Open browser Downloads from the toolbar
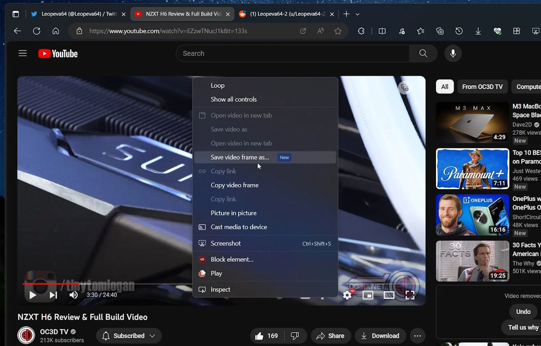Viewport: 541px width, 346px height. (x=478, y=31)
